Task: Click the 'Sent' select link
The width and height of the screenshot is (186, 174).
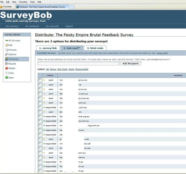Action: 71,69
